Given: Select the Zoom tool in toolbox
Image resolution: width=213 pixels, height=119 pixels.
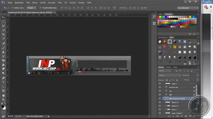Looking at the screenshot, I should 4,100.
